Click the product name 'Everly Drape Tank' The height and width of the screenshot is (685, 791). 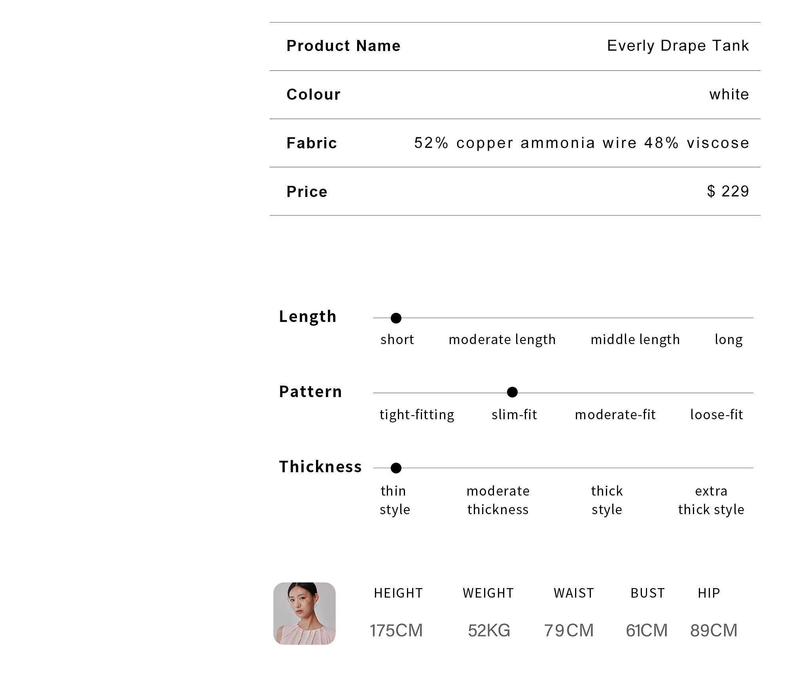(x=678, y=45)
